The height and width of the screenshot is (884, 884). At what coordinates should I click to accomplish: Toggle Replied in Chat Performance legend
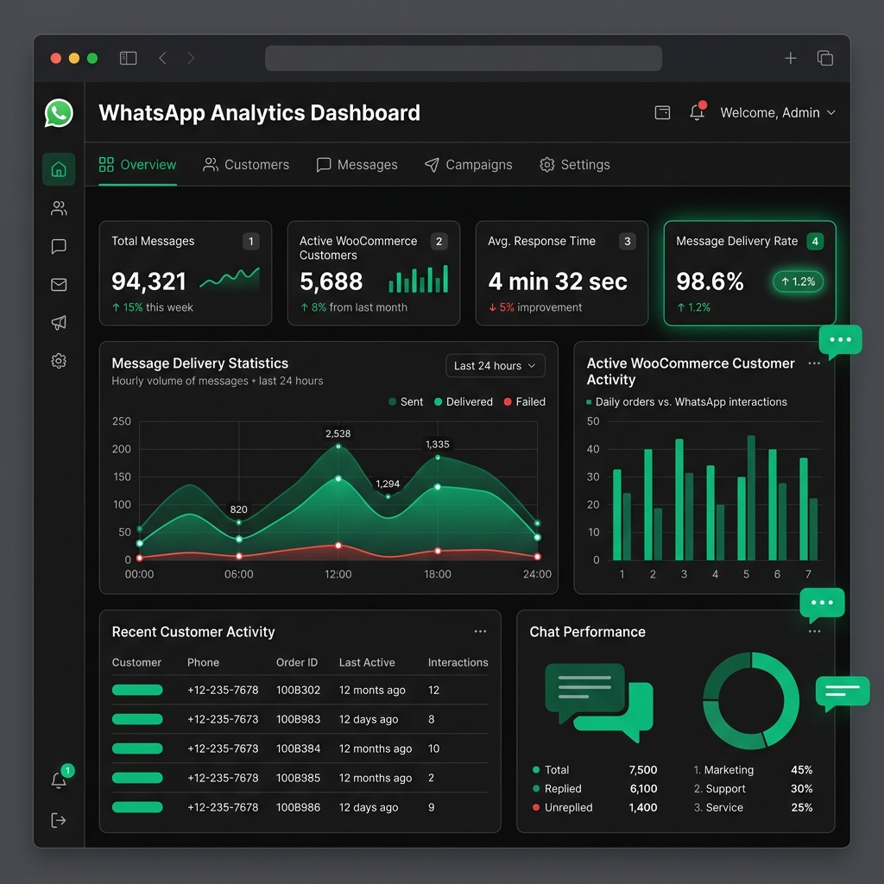click(x=557, y=789)
